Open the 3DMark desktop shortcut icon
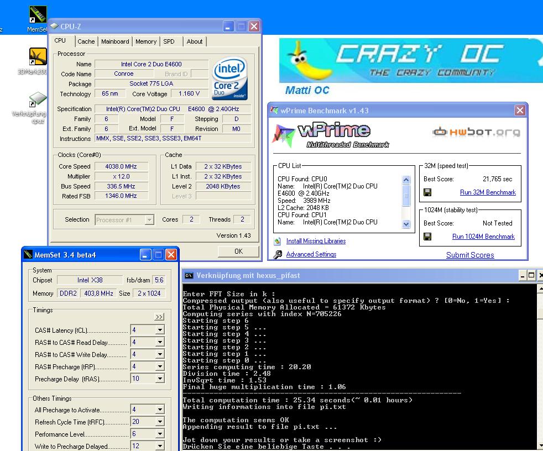Screen dimensions: 543x451 click(x=38, y=56)
